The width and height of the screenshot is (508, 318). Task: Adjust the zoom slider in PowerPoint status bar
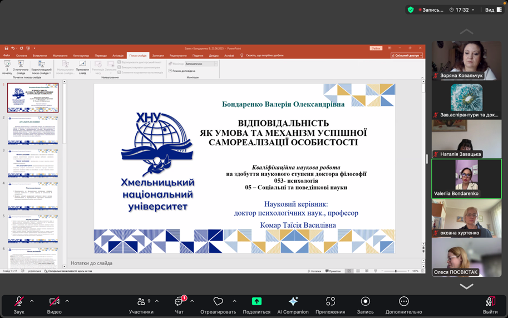point(396,271)
